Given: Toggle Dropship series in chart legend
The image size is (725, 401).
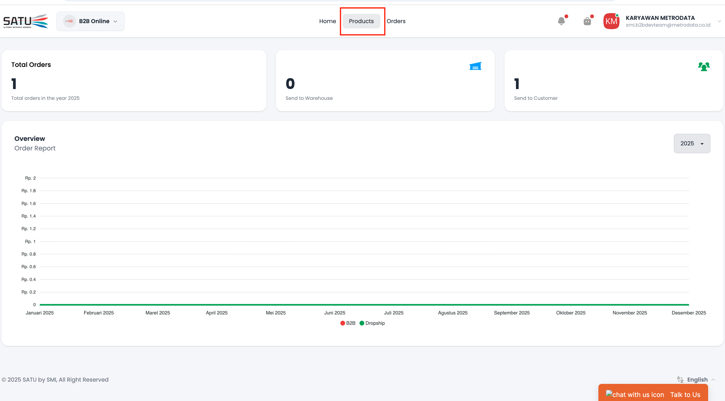Looking at the screenshot, I should 372,323.
